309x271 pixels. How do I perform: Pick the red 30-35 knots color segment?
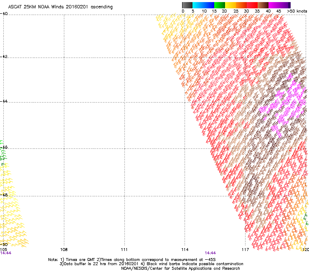point(252,5)
